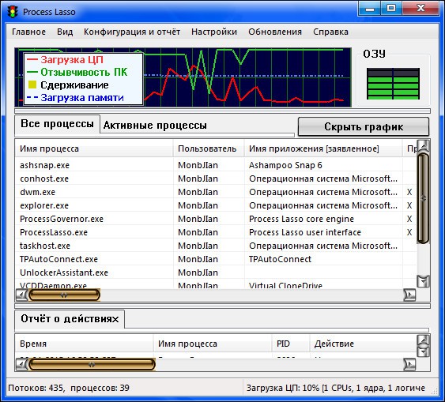
Task: Click the action log horizontal scrollbar thumb
Action: point(92,365)
